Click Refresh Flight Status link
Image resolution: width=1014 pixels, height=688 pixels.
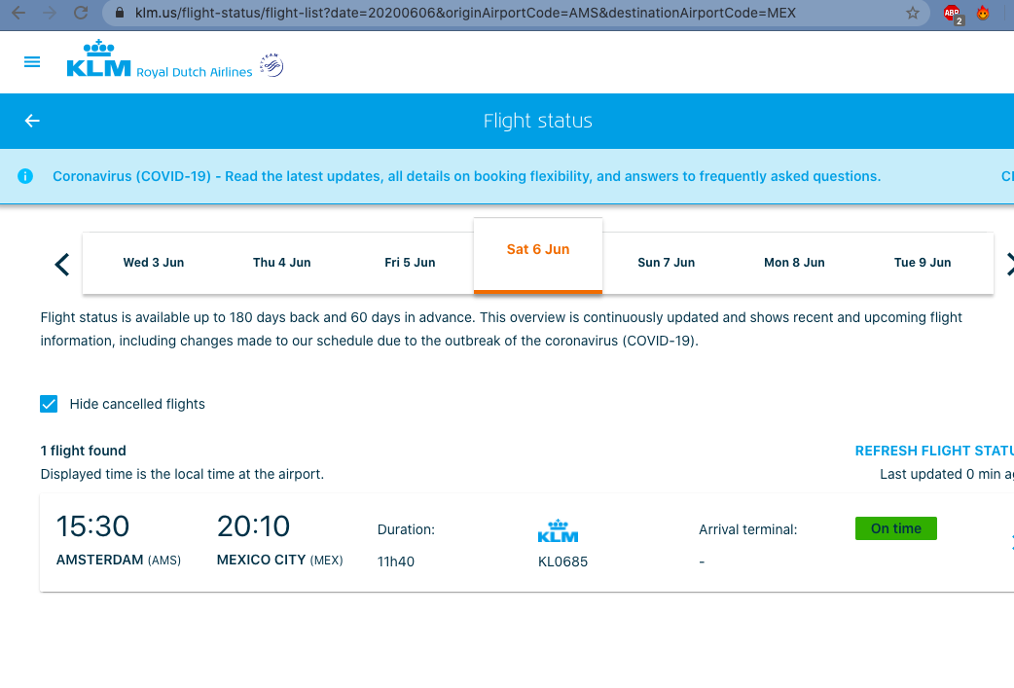pos(934,451)
